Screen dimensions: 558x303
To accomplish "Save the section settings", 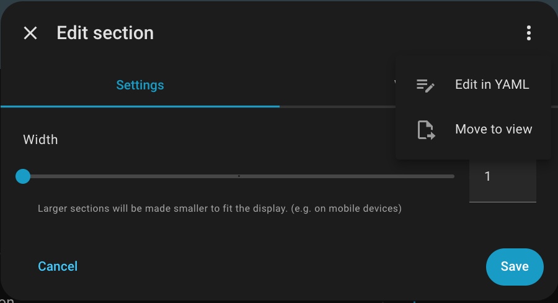I will pos(515,267).
